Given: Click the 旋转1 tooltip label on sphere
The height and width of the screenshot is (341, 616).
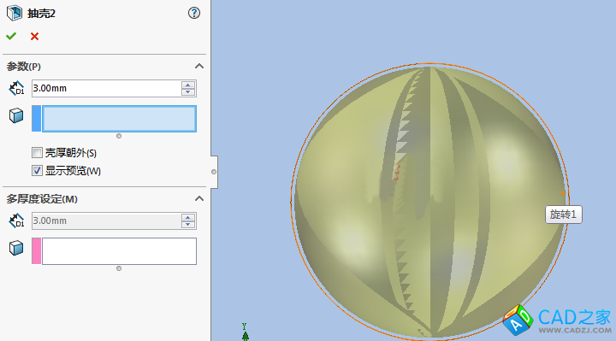Looking at the screenshot, I should [x=563, y=215].
